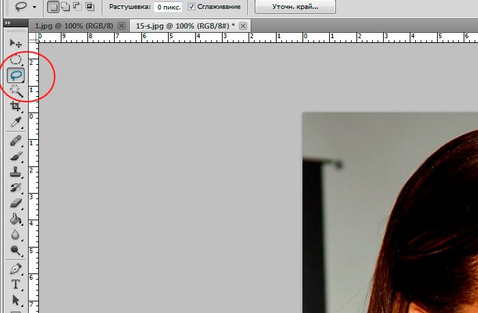
Task: Select the Move tool
Action: 16,44
